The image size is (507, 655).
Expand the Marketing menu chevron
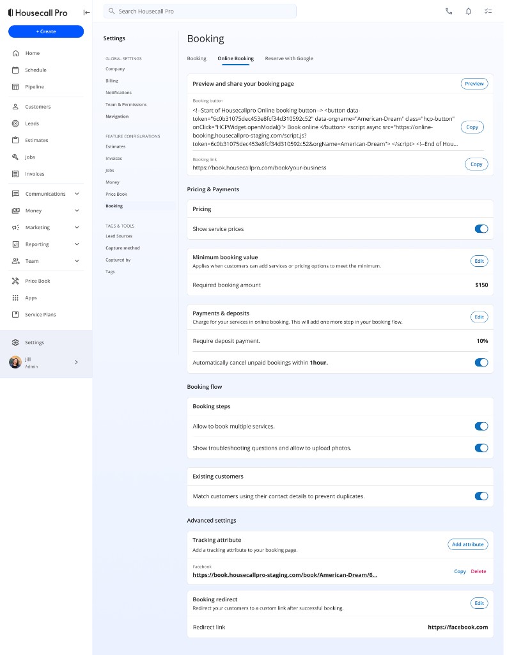point(77,227)
